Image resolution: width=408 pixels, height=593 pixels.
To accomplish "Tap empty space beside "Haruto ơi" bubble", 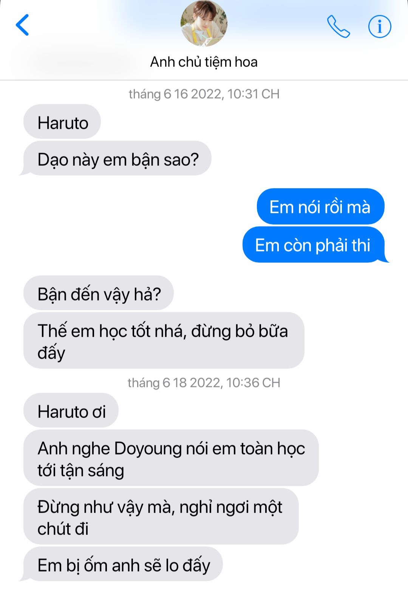I will point(261,410).
